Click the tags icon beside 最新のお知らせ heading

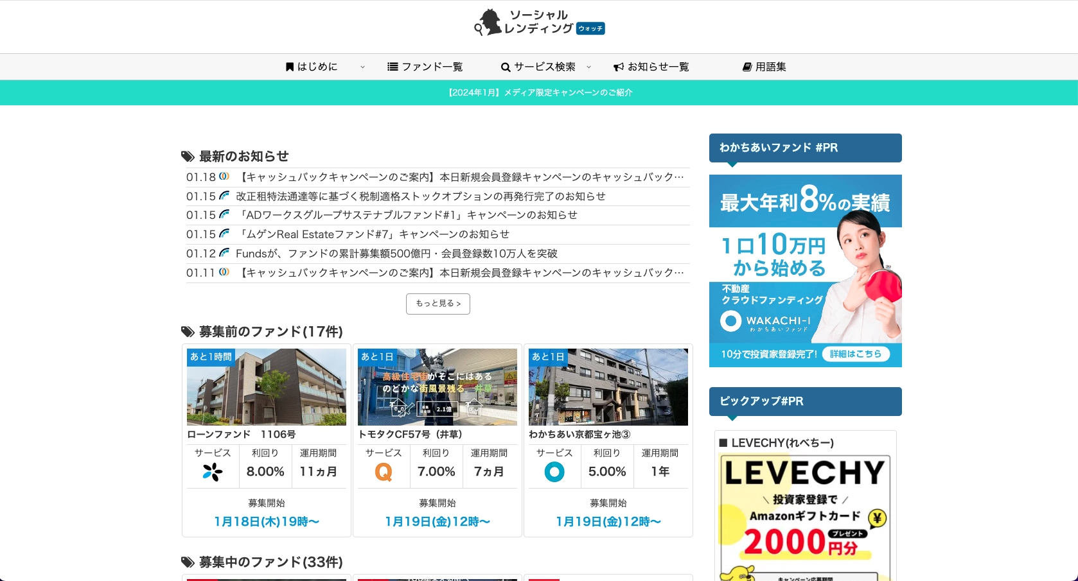coord(188,157)
